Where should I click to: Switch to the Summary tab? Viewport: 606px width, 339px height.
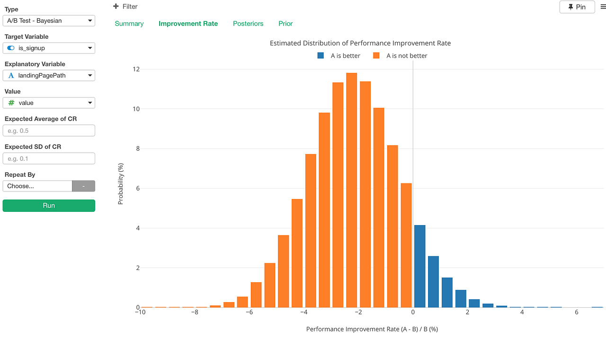pos(129,23)
